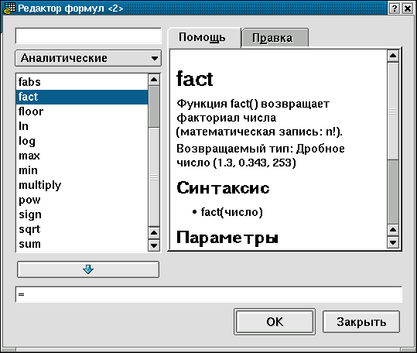Viewport: 417px width, 353px height.
Task: Click the Закрыть button
Action: tap(361, 322)
